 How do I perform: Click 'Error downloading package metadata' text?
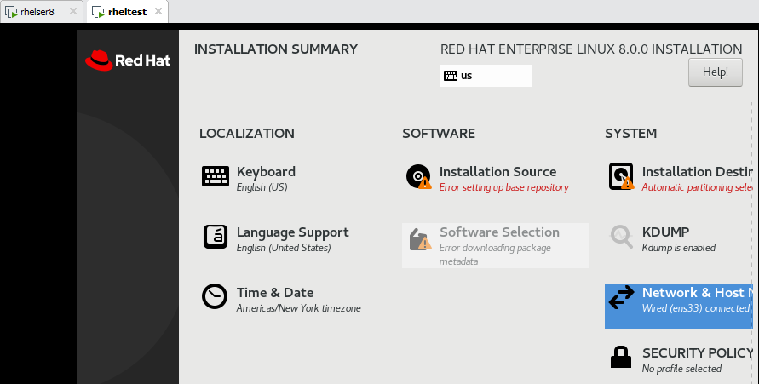click(495, 255)
